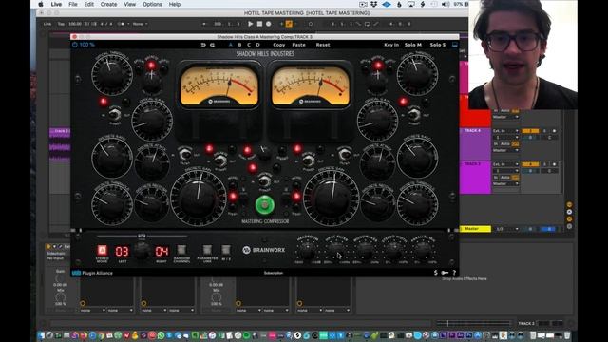Toggle the orange Draw Mode pencil button

click(289, 24)
